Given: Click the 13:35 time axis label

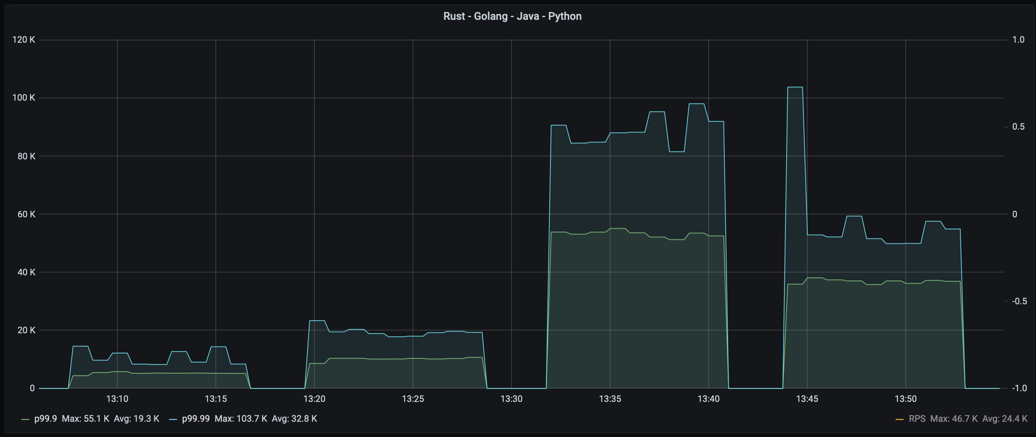Looking at the screenshot, I should [x=610, y=399].
